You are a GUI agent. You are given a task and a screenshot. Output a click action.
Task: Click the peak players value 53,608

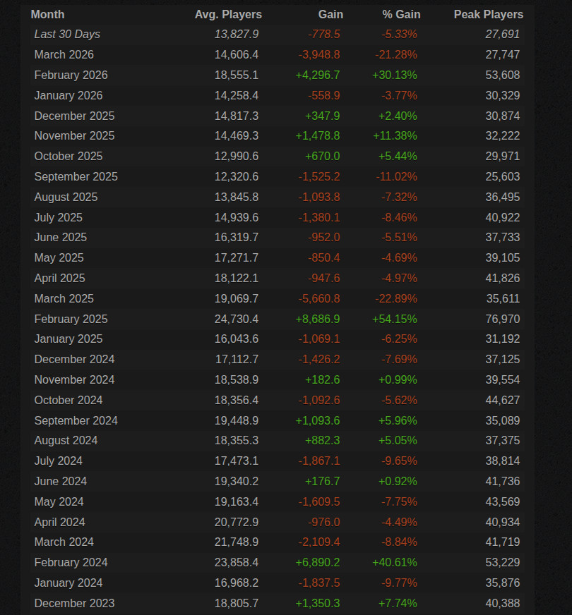point(503,75)
